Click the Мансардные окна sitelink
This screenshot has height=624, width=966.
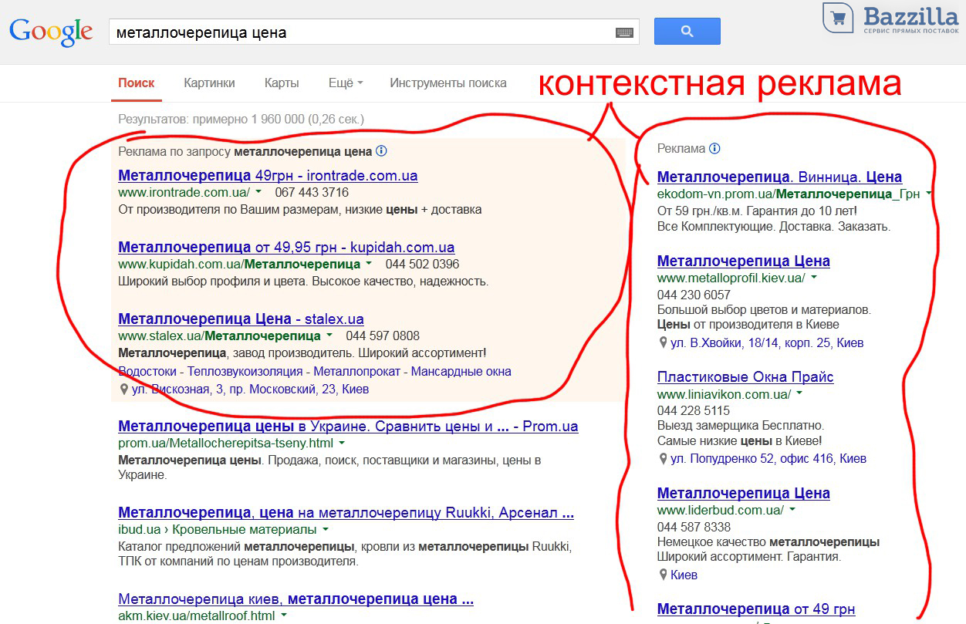(x=461, y=371)
